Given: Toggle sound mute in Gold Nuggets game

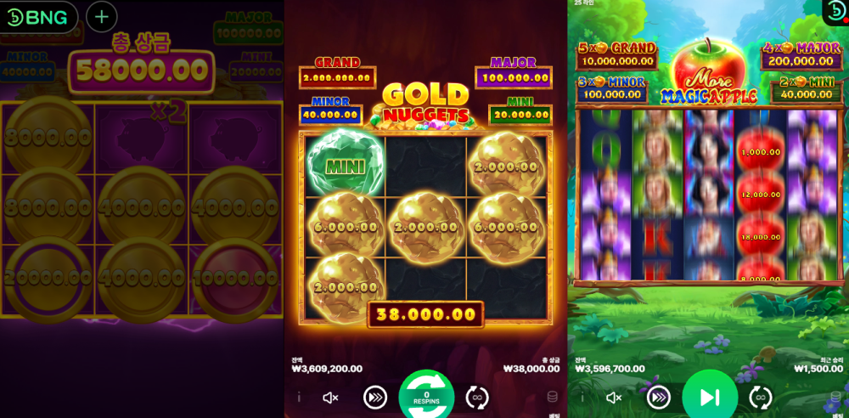Looking at the screenshot, I should click(330, 398).
